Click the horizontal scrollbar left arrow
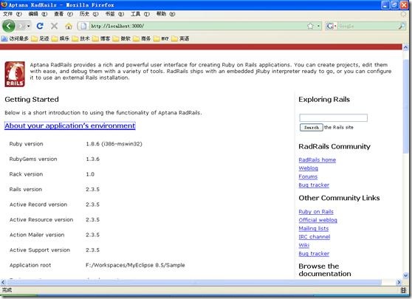The width and height of the screenshot is (412, 299). click(x=3, y=283)
